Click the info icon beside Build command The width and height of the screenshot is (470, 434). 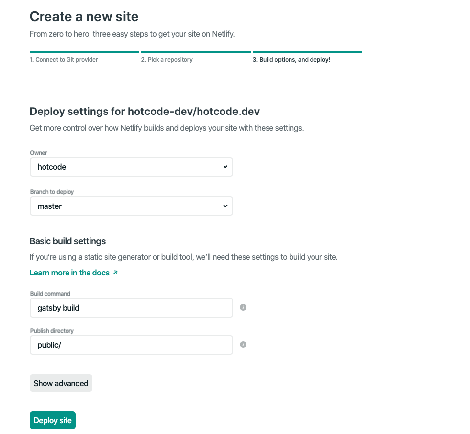[x=243, y=307]
